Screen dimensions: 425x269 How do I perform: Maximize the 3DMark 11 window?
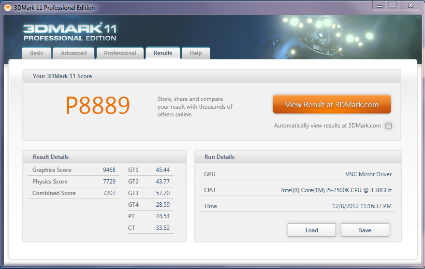pos(393,5)
